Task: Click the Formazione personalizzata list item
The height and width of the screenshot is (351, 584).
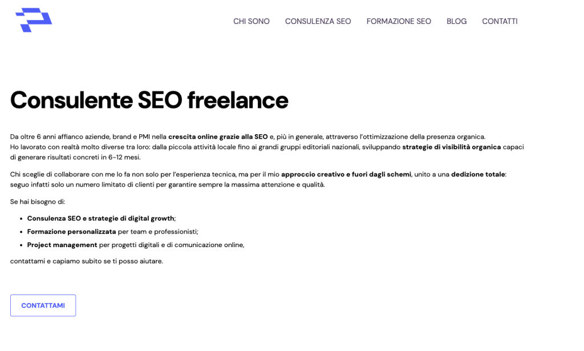Action: point(112,232)
